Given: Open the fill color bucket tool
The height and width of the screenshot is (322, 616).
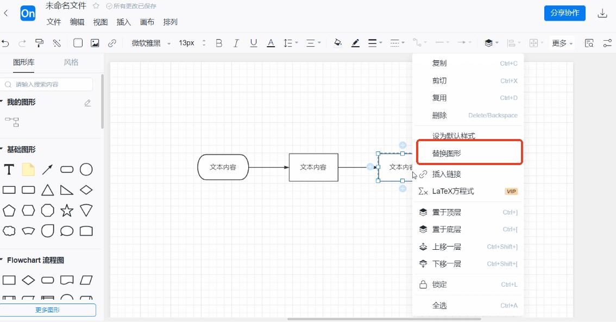Looking at the screenshot, I should click(x=337, y=43).
